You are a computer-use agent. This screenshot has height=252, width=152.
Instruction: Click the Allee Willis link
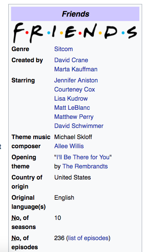[69, 146]
